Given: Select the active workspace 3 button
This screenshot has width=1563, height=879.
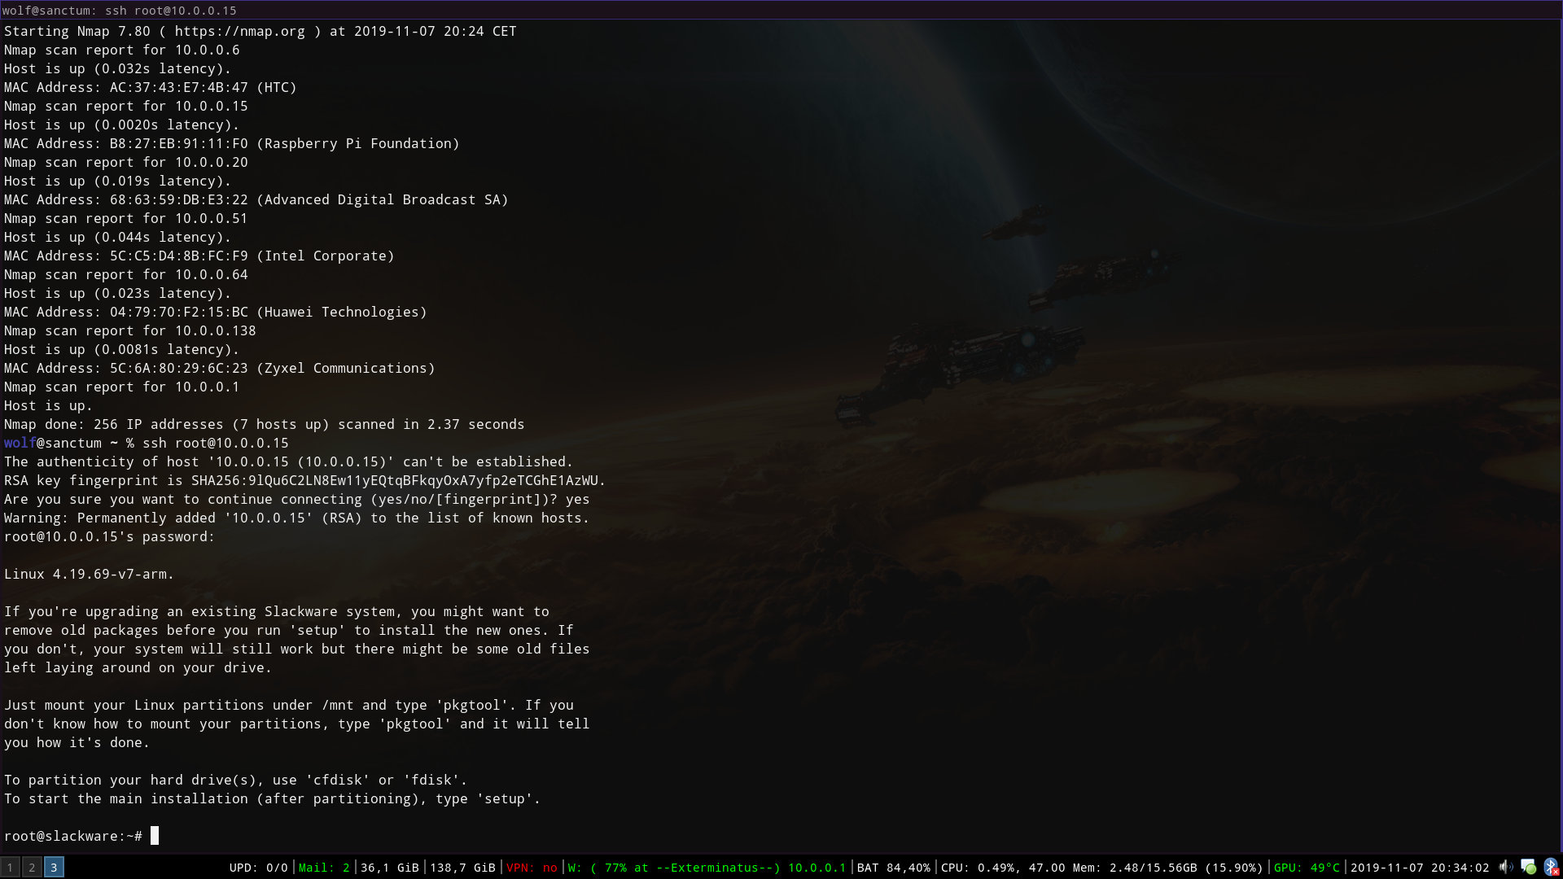Looking at the screenshot, I should point(54,868).
